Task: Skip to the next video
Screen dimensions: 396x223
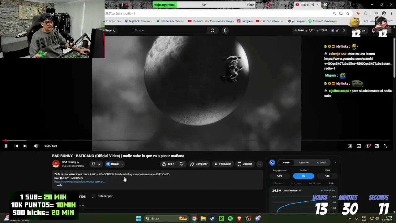Action: [x=25, y=146]
